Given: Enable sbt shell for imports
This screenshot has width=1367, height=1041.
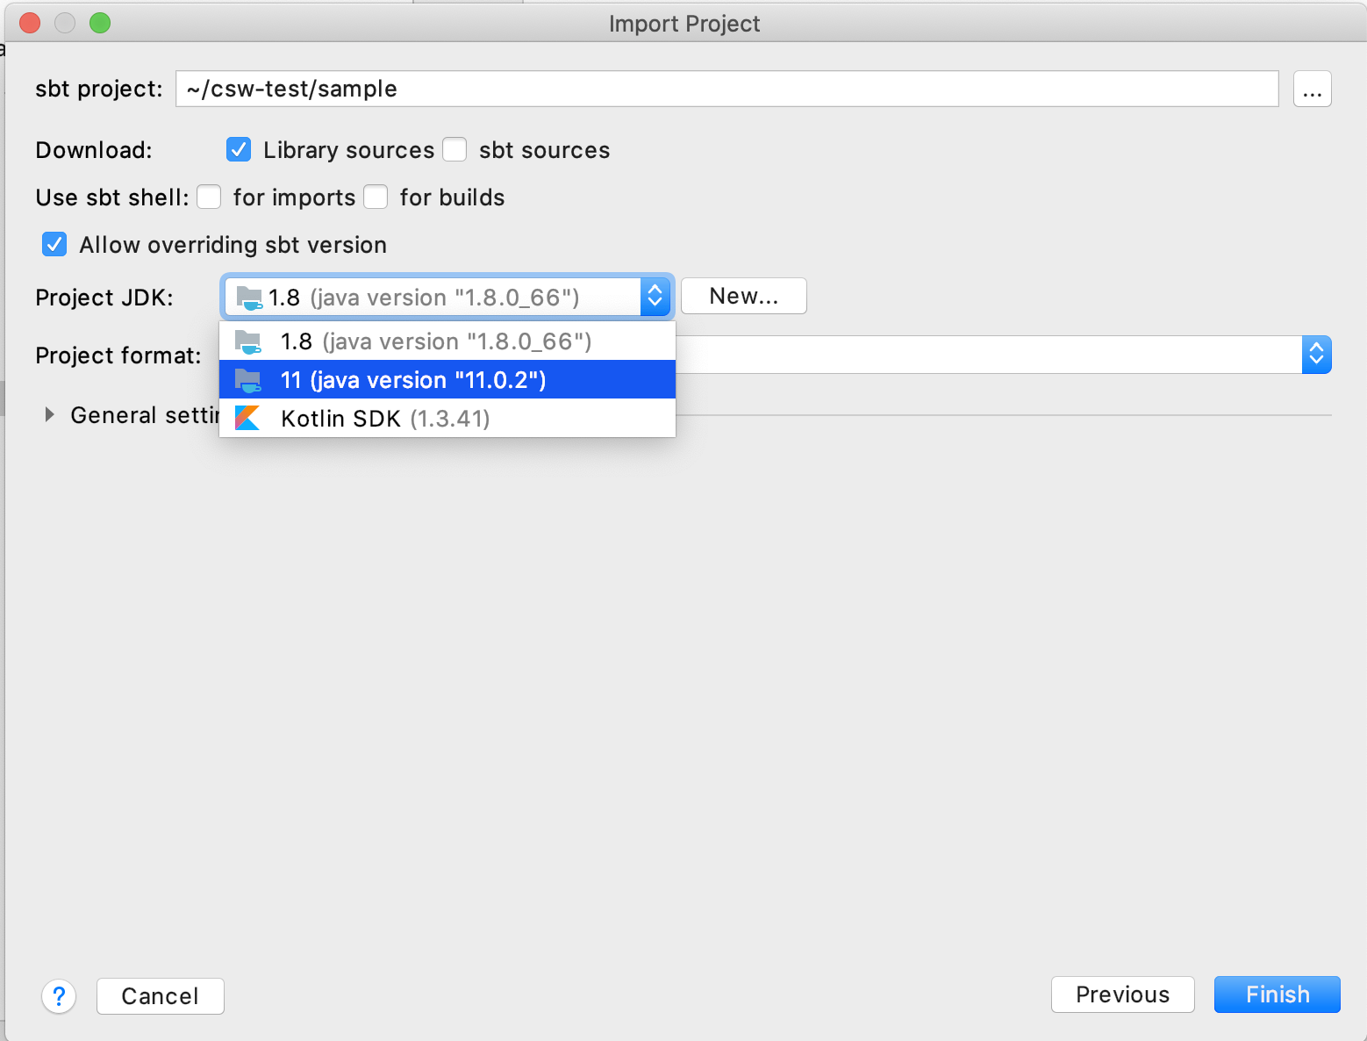Looking at the screenshot, I should (209, 197).
